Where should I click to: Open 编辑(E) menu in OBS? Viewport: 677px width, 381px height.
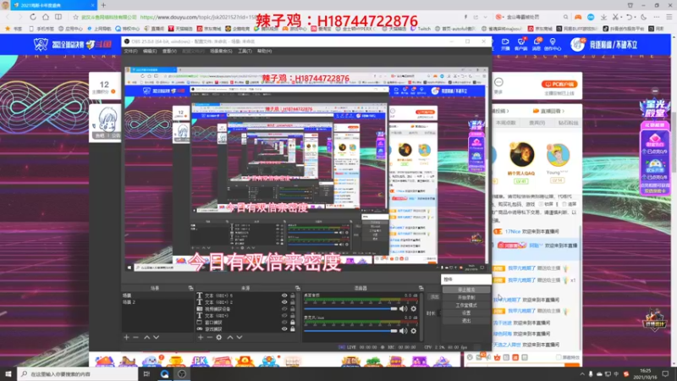(150, 51)
